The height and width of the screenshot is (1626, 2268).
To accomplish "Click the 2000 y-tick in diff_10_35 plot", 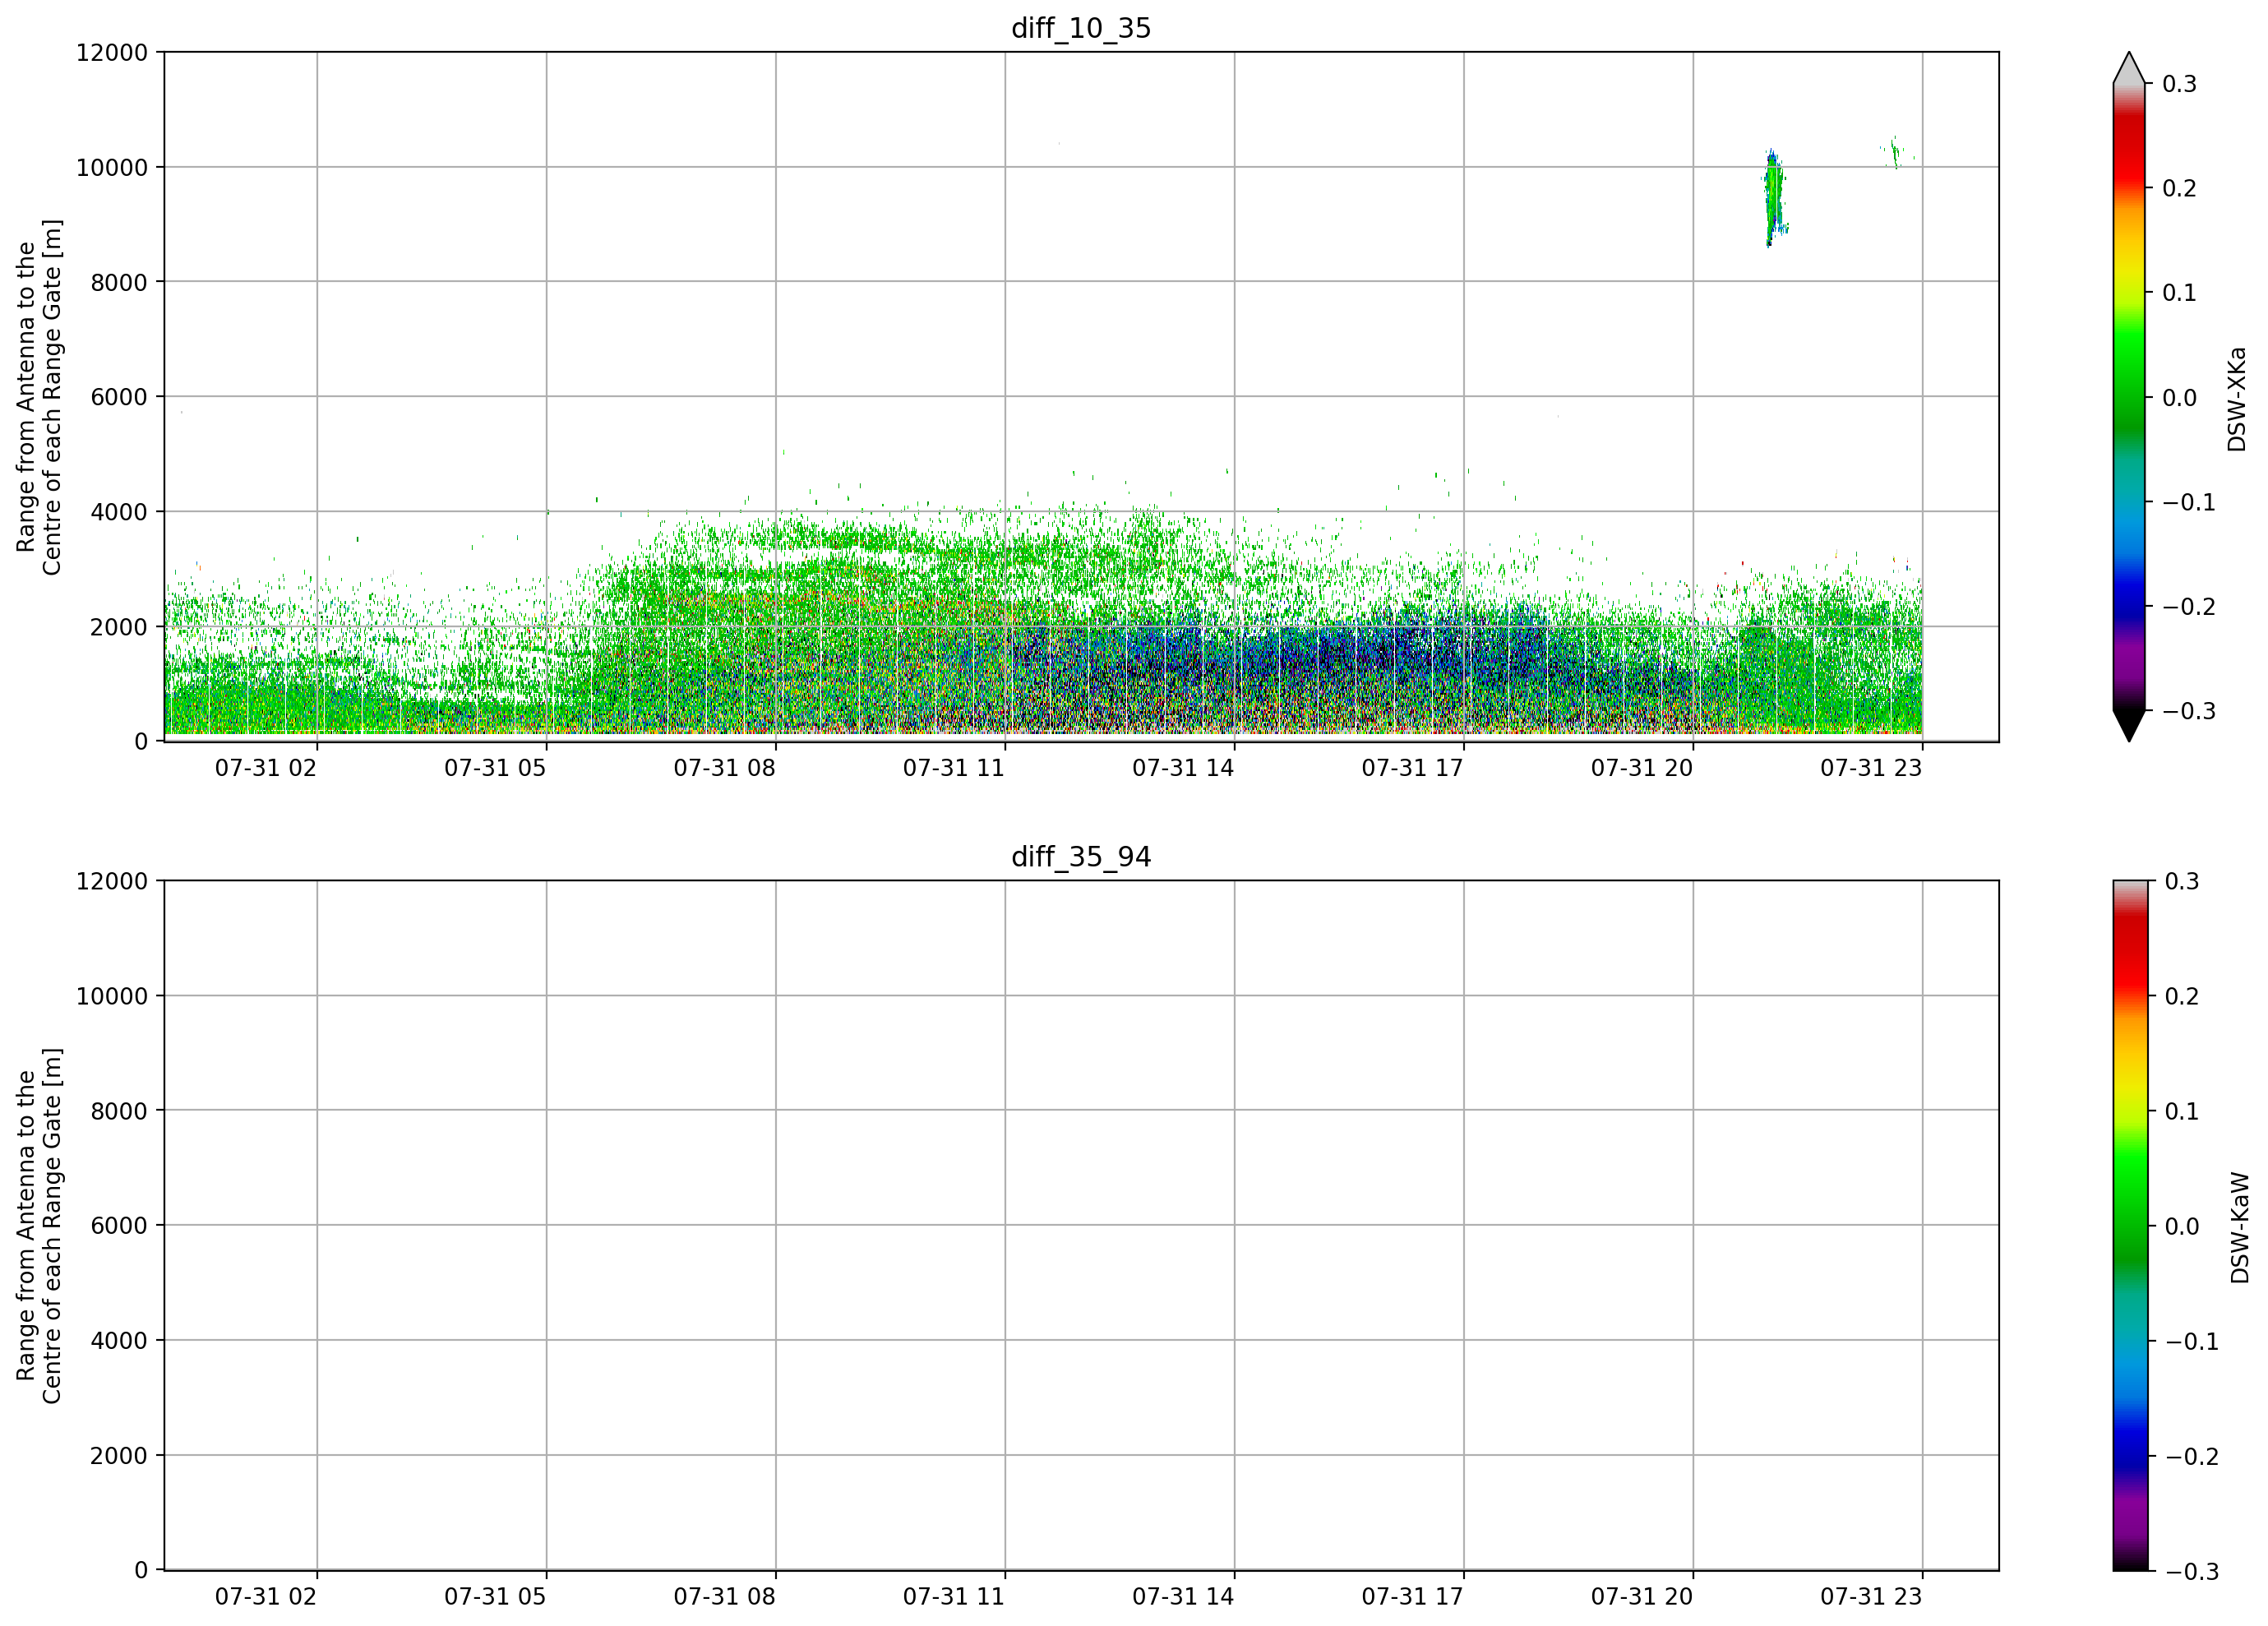I will 119,627.
